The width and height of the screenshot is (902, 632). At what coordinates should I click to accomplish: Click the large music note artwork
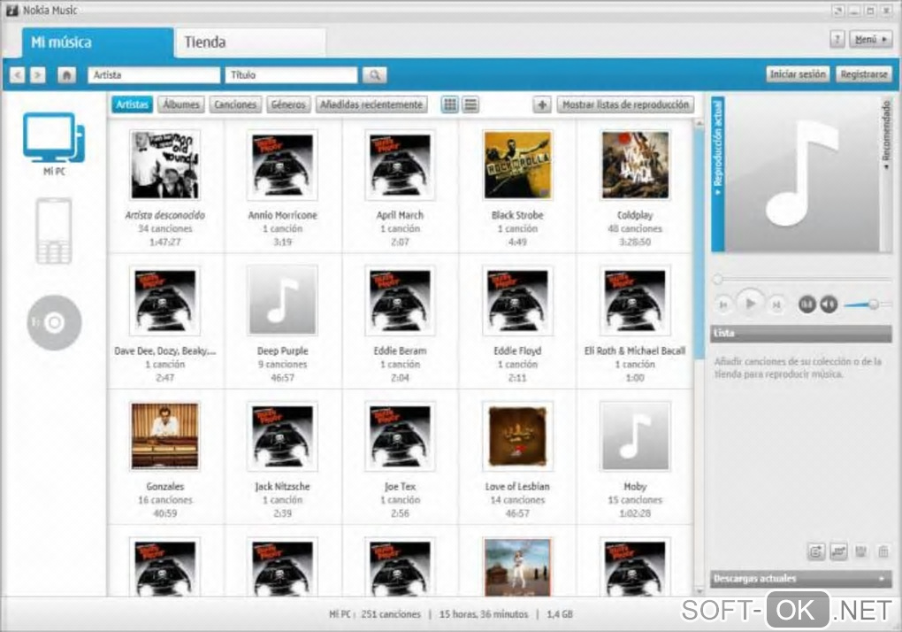802,173
